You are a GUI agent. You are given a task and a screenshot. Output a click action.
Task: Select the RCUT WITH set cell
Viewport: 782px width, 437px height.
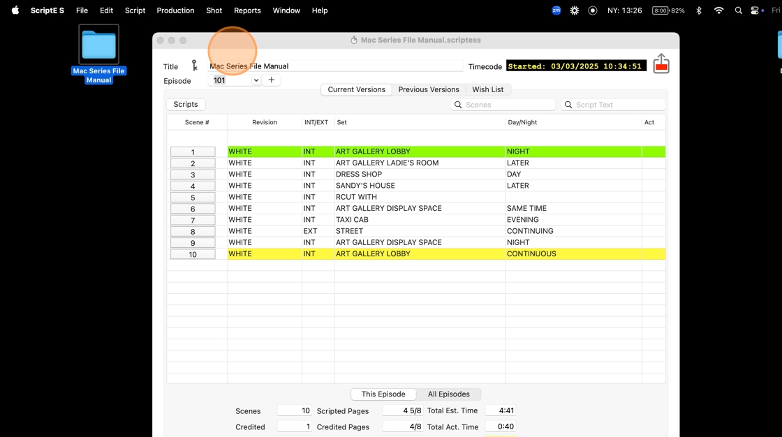420,197
